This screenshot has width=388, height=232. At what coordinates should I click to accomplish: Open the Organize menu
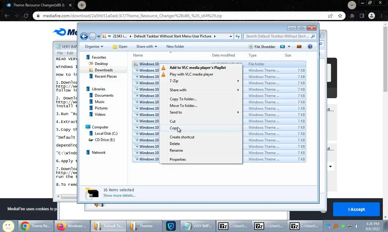point(94,47)
